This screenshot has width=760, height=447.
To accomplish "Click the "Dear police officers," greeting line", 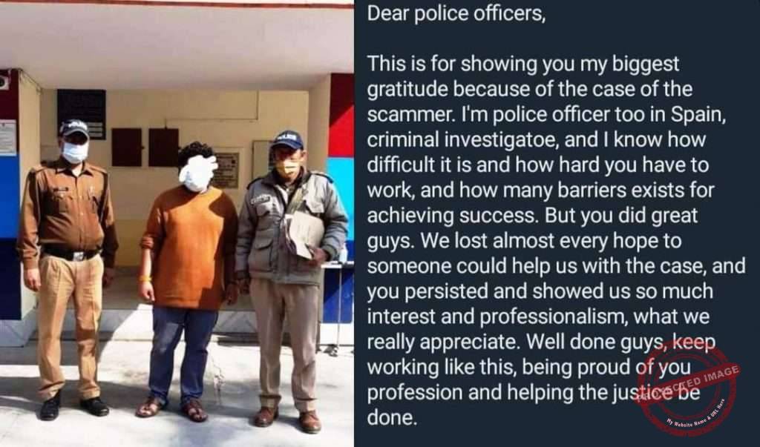I will click(456, 13).
